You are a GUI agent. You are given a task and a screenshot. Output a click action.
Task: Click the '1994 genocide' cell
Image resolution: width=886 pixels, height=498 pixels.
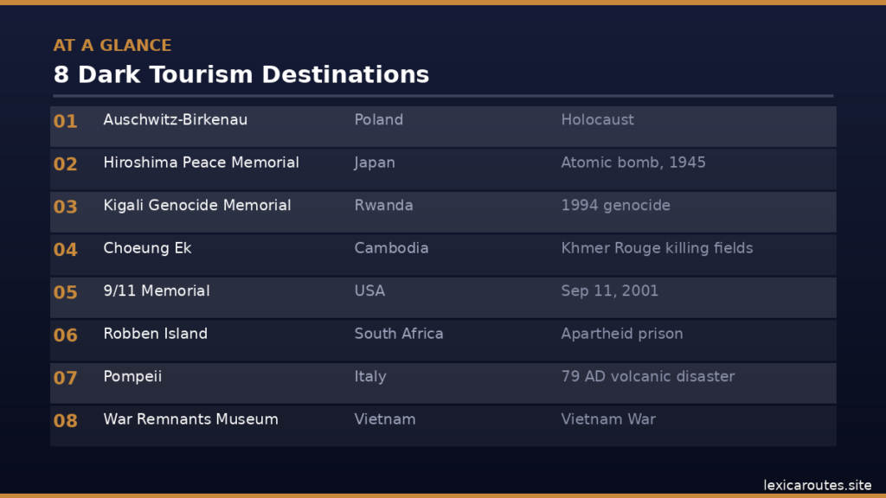tap(615, 206)
